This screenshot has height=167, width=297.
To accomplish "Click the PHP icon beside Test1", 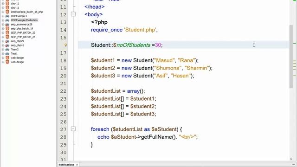I will pos(7,54).
